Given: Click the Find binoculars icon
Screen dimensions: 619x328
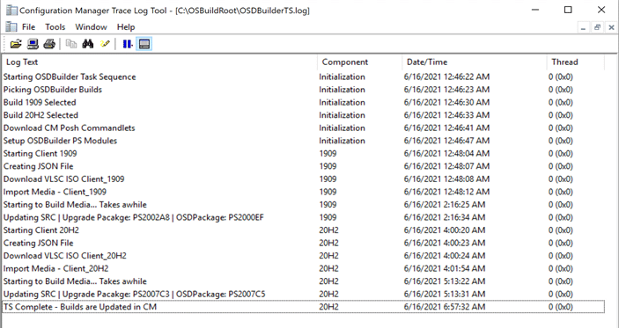Looking at the screenshot, I should [x=88, y=44].
